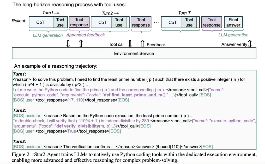The width and height of the screenshot is (265, 164).
Task: Click the Rollout: label
Action: [x=19, y=21]
